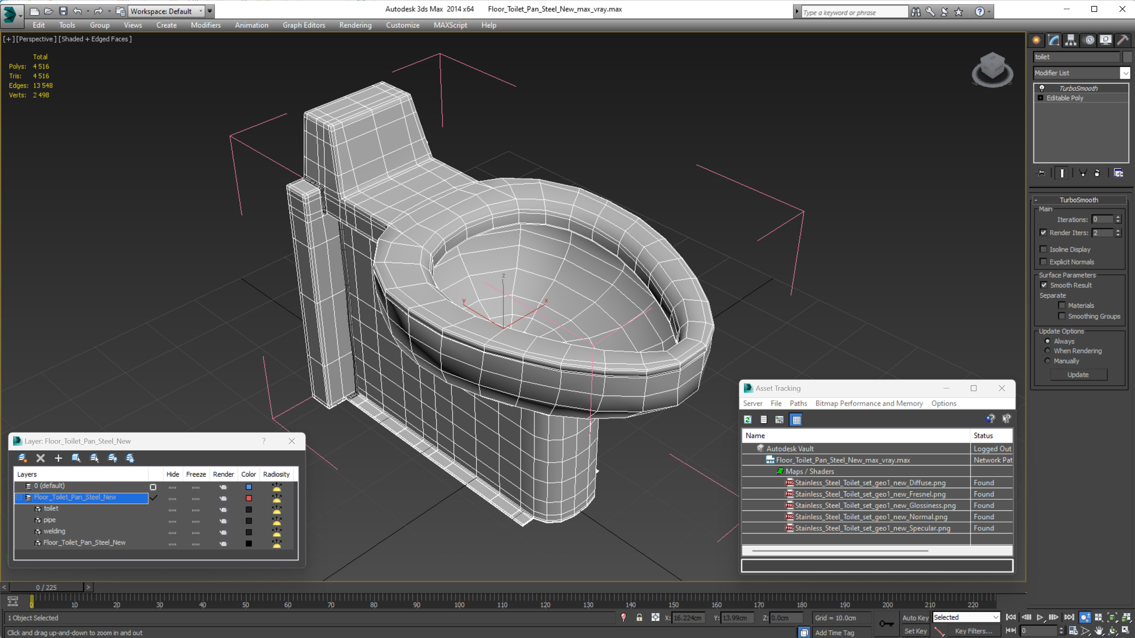Open the Hierarchy command panel tab
The width and height of the screenshot is (1135, 638).
(x=1071, y=40)
